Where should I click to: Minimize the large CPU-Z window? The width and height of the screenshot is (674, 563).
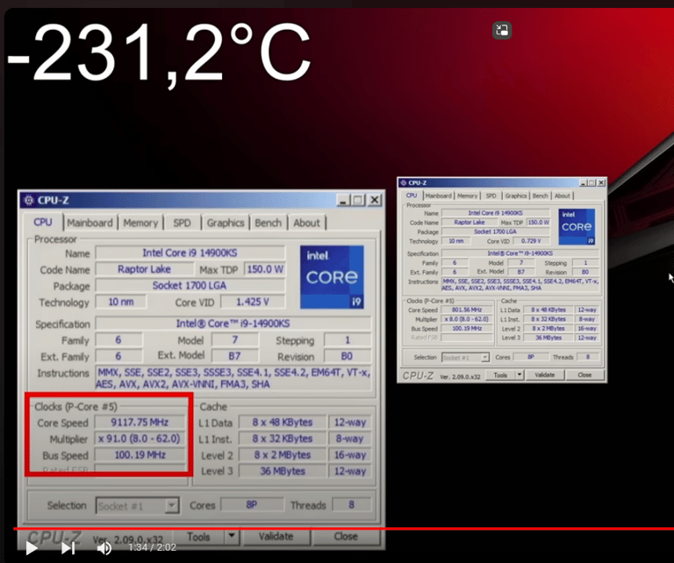(x=343, y=200)
